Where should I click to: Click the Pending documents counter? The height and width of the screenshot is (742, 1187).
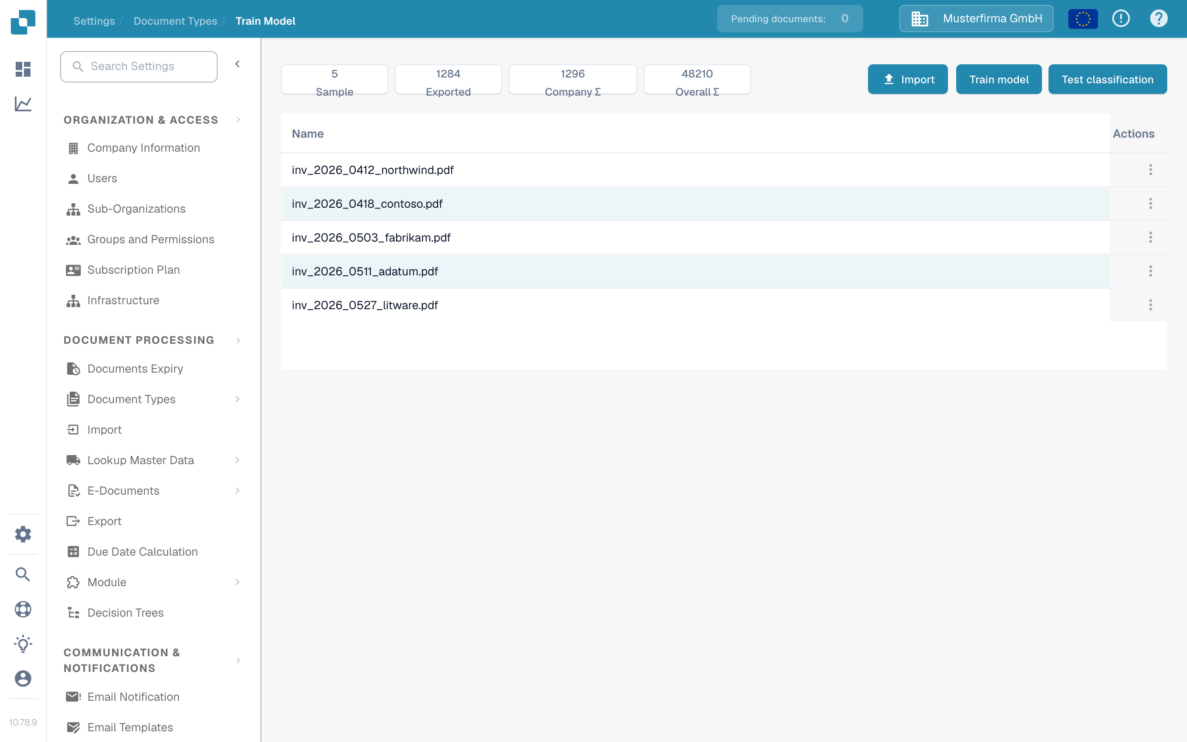coord(790,19)
